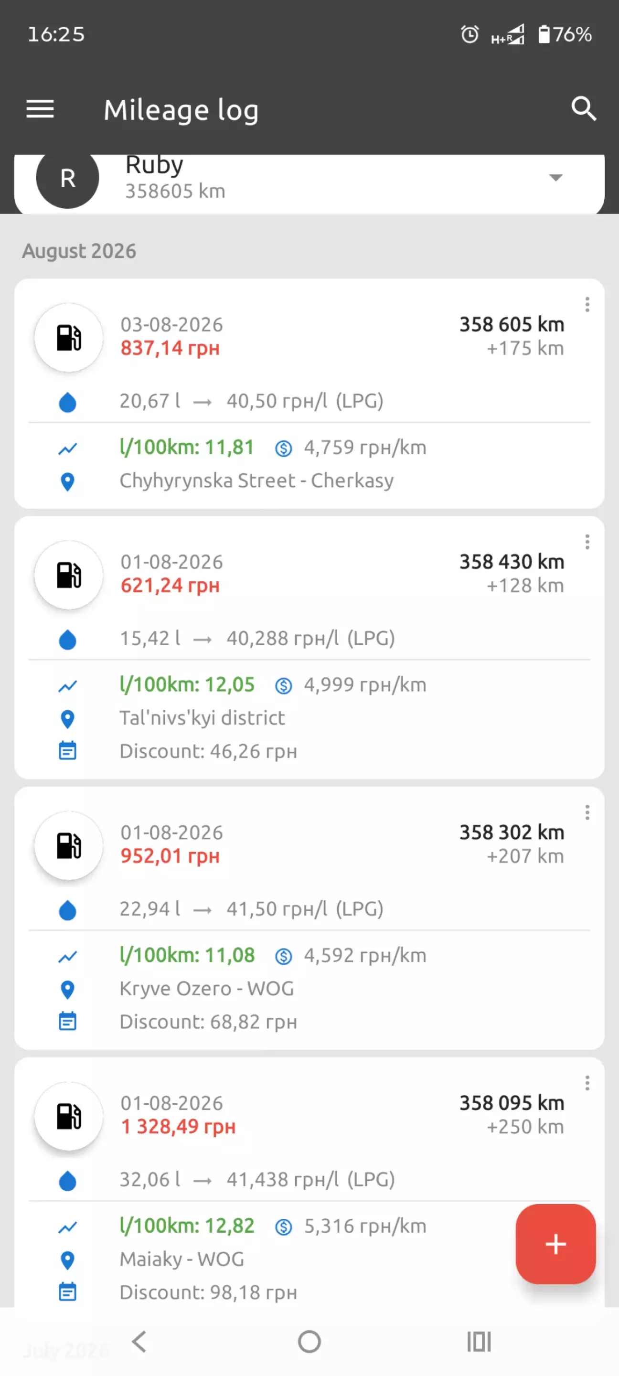
Task: Add new entry with red plus button
Action: tap(555, 1244)
